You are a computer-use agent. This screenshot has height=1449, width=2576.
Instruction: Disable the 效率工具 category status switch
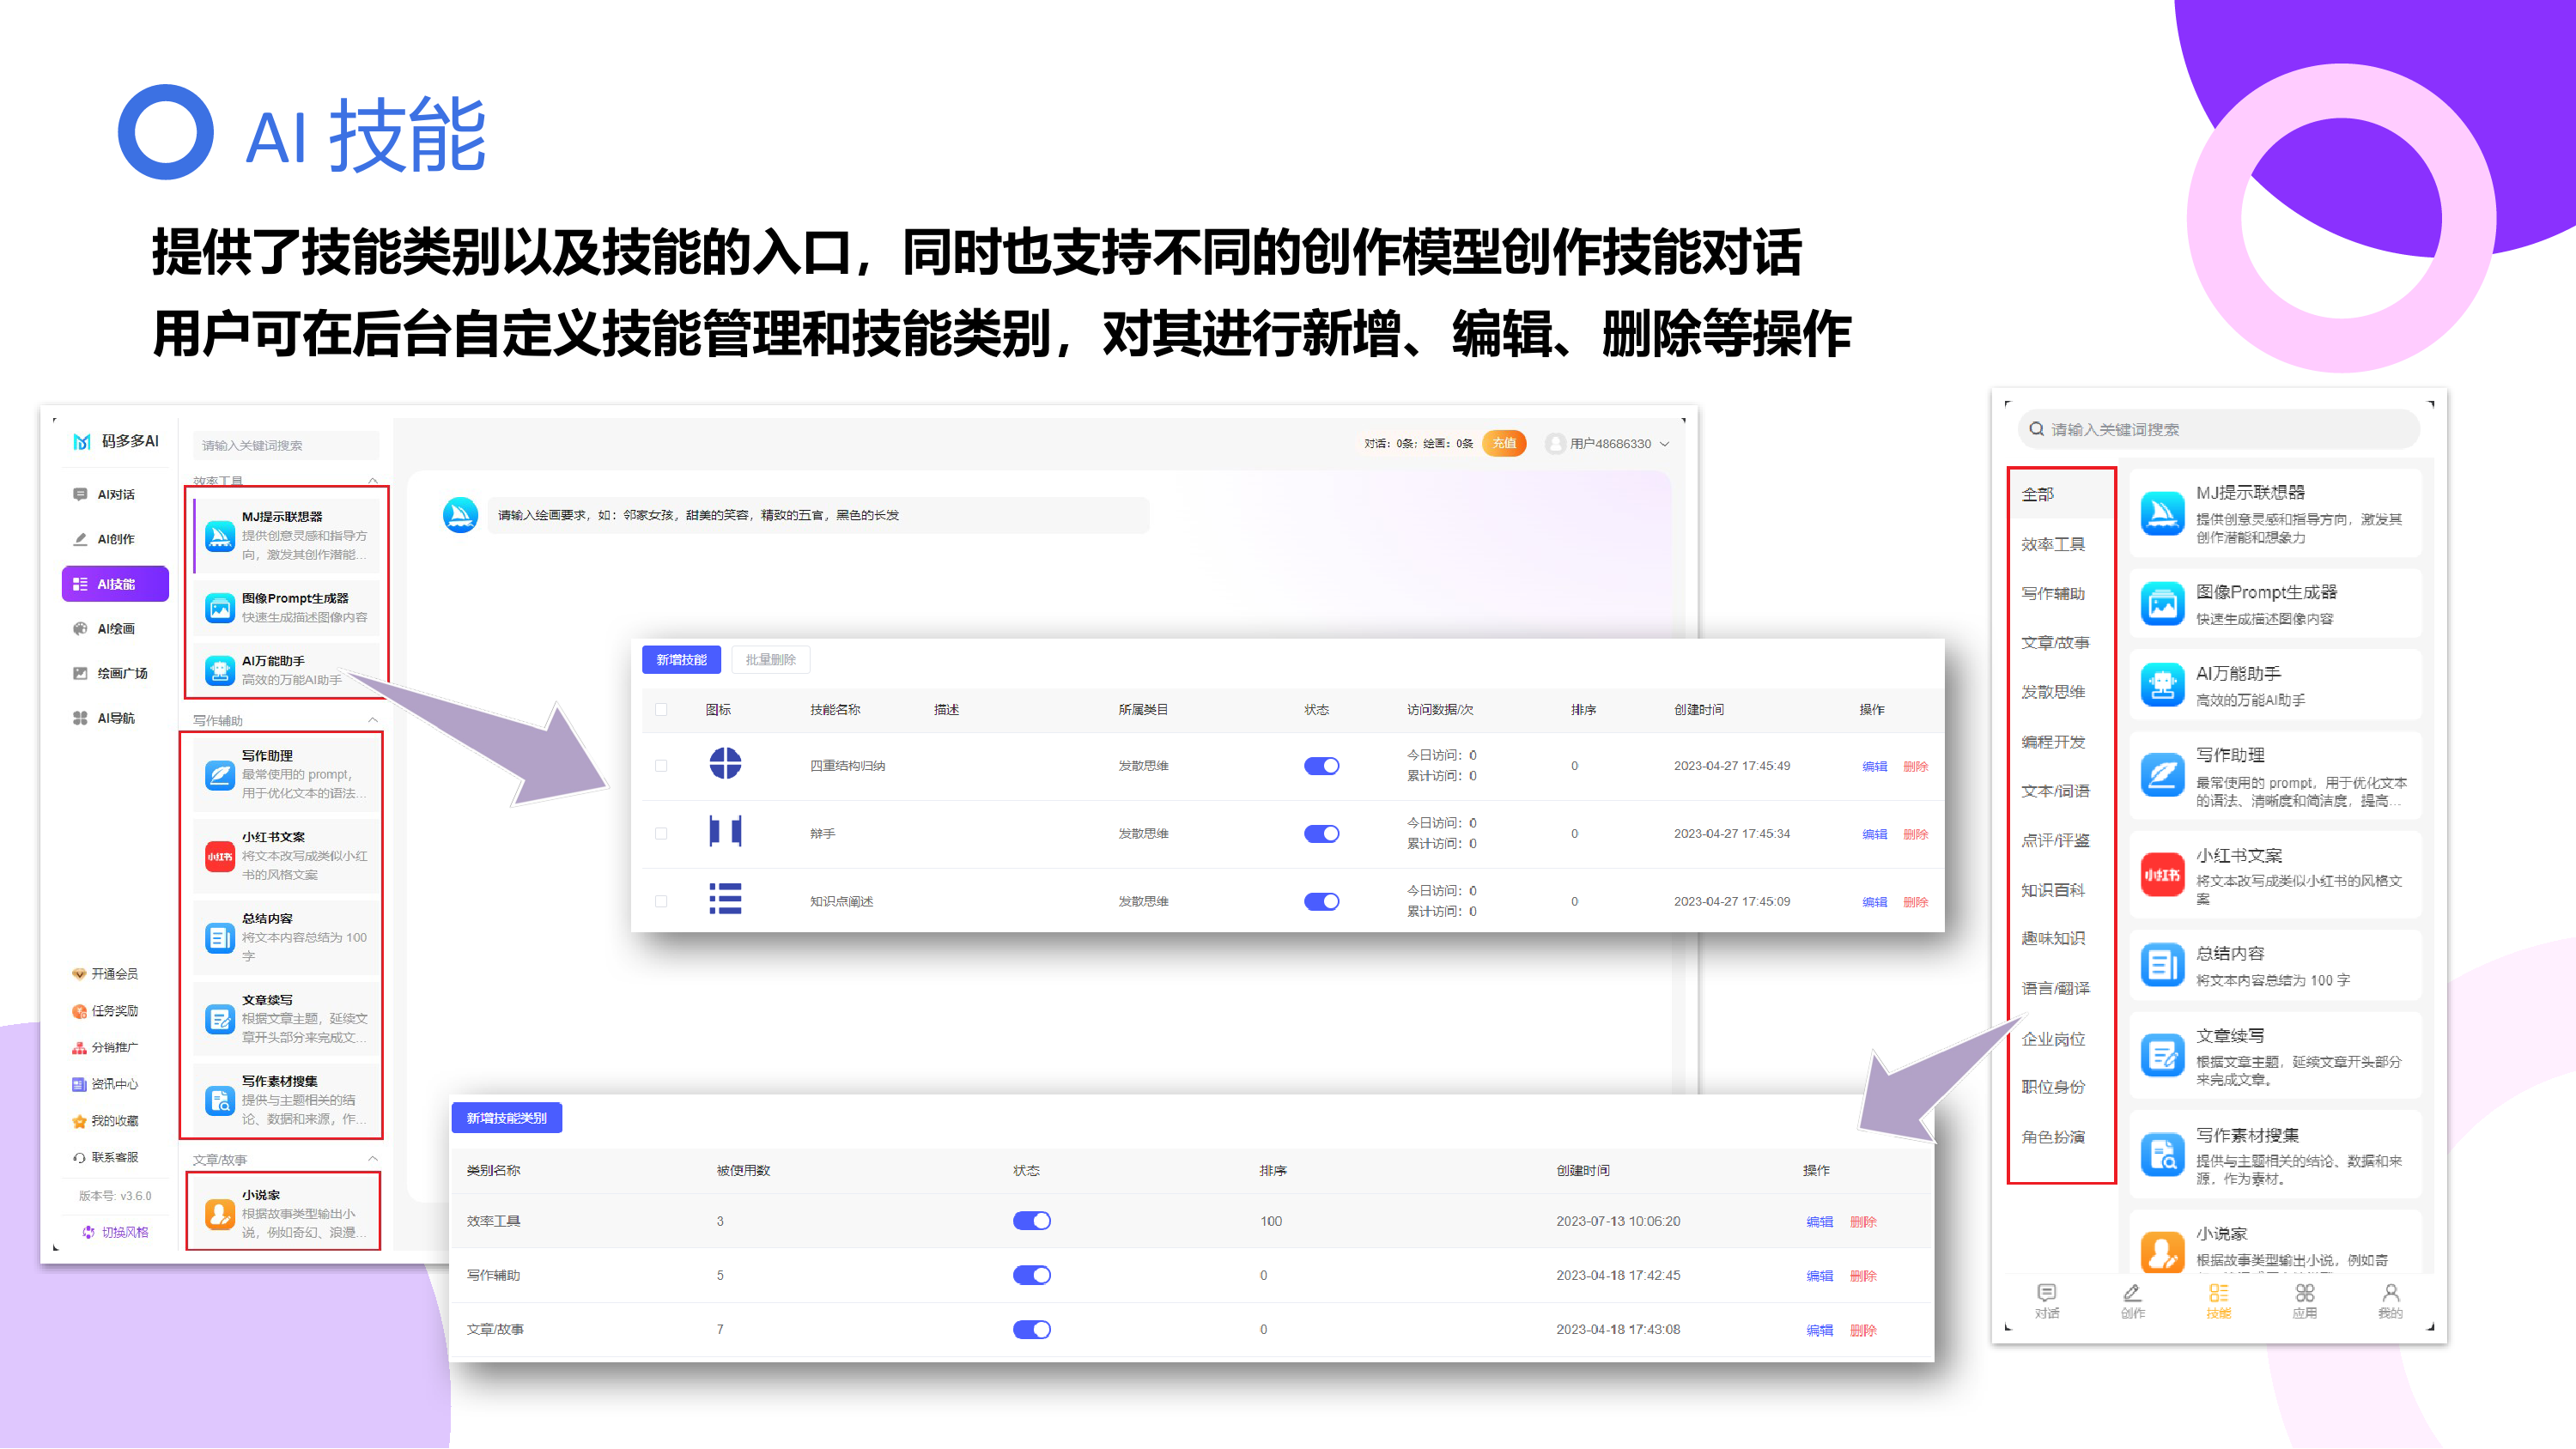pyautogui.click(x=1031, y=1221)
